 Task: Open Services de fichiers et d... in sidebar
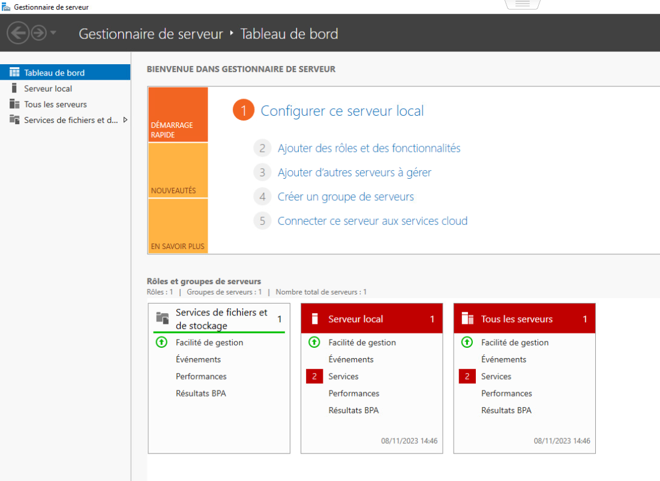tap(65, 120)
